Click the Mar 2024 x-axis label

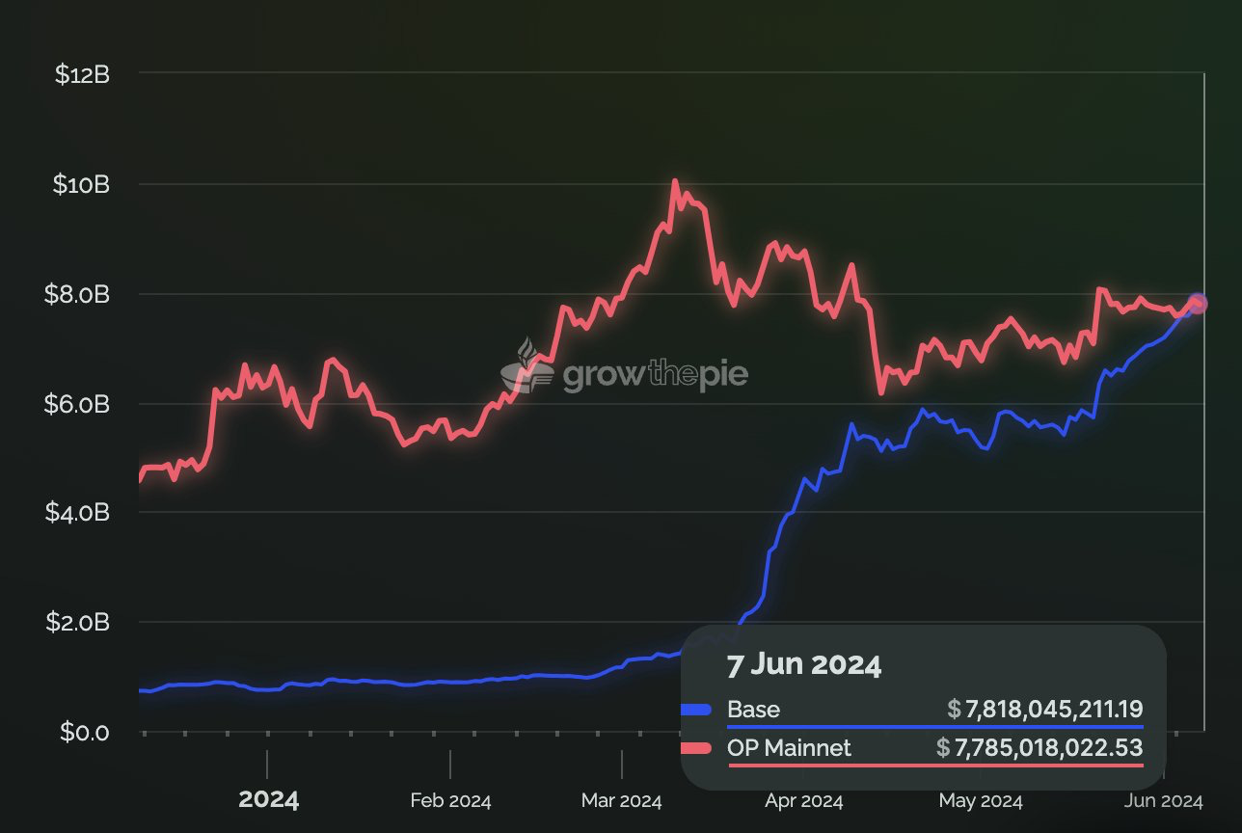click(x=622, y=801)
